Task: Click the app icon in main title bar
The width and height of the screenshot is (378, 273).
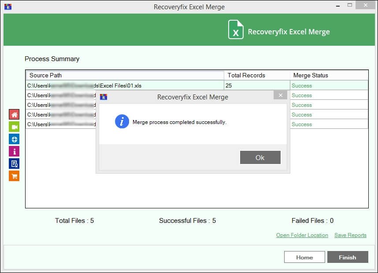Action: click(8, 7)
